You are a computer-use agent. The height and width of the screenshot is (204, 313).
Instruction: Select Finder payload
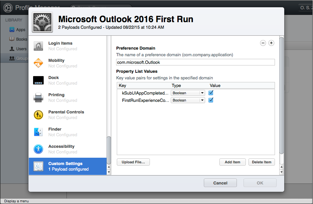point(68,132)
